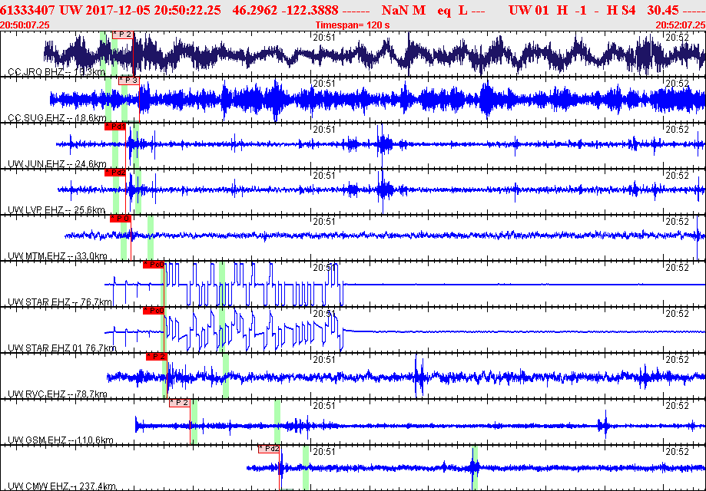Select the P 3 pick flag on CC SUG trace
The width and height of the screenshot is (706, 491).
coord(129,81)
